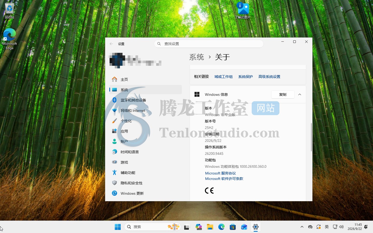The image size is (373, 233).
Task: Click the back arrow in Settings
Action: 111,44
